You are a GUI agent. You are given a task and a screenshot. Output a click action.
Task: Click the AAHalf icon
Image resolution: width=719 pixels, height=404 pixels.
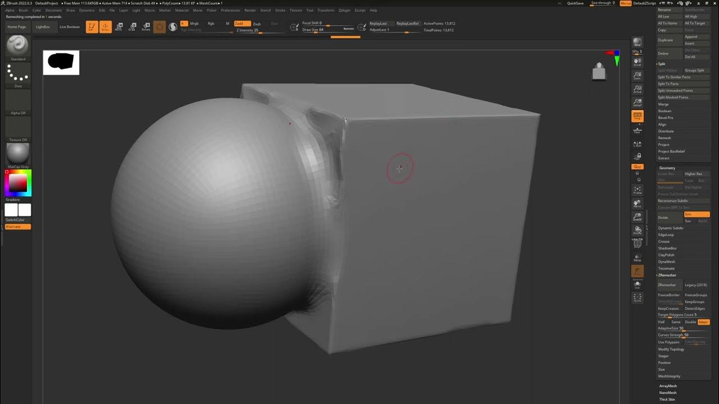pyautogui.click(x=637, y=102)
